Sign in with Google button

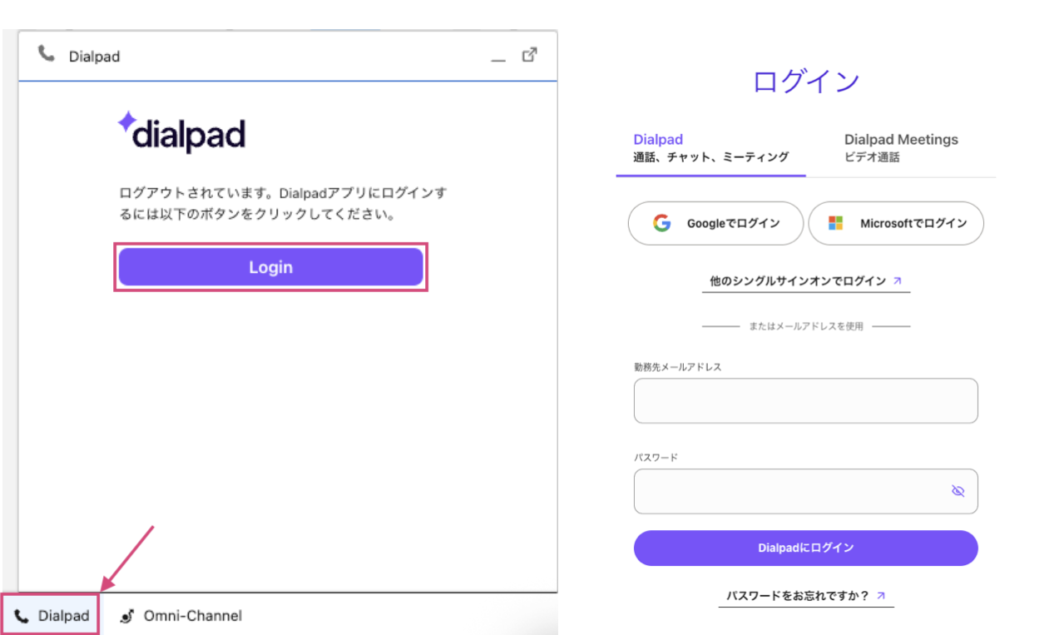[715, 223]
